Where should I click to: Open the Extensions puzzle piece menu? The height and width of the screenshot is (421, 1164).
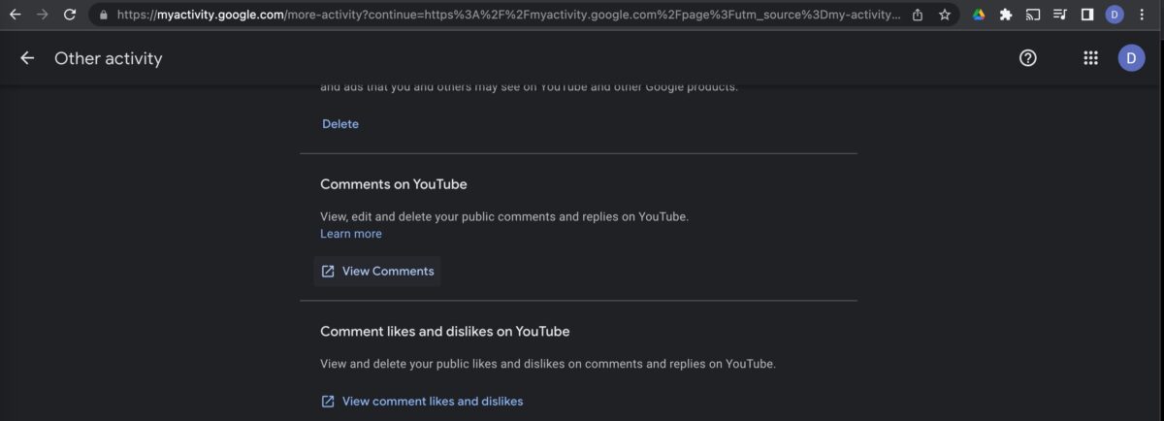coord(1006,15)
